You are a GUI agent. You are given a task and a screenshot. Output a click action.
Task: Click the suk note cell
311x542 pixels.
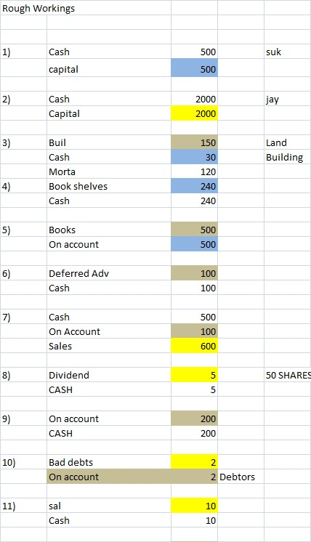[x=288, y=52]
